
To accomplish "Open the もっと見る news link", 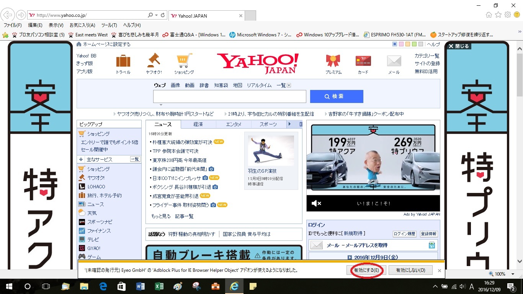I will coord(161,216).
